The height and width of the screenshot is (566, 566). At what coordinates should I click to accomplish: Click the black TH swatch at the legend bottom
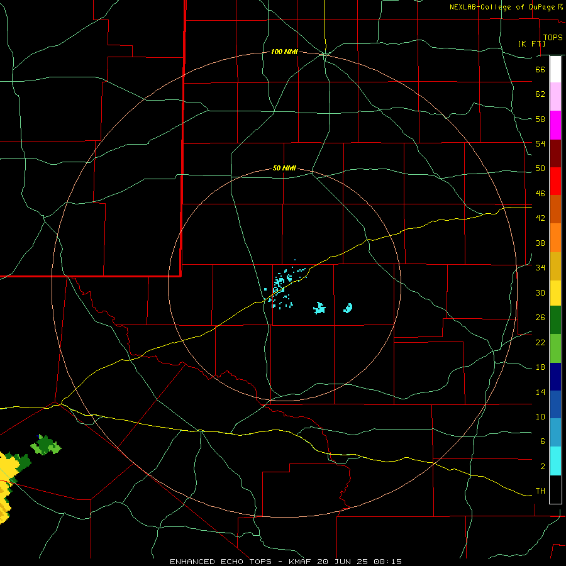point(555,489)
